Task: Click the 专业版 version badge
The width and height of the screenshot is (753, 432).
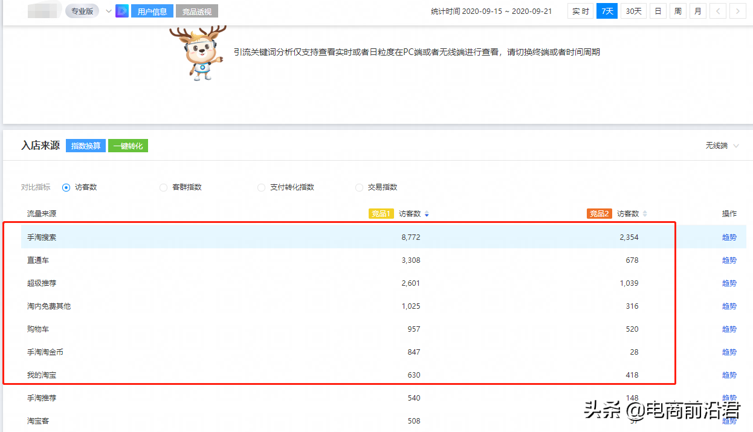Action: (82, 11)
